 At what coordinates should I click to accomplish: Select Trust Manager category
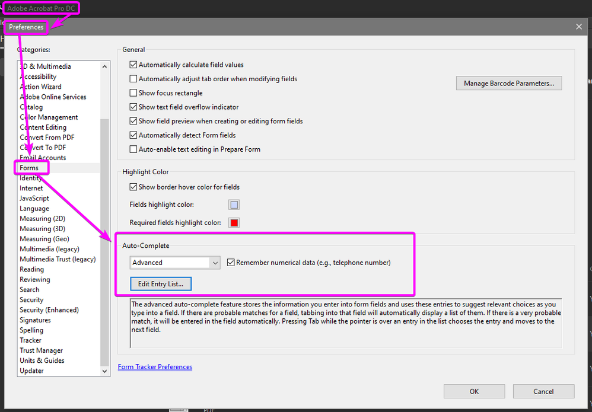pyautogui.click(x=41, y=351)
